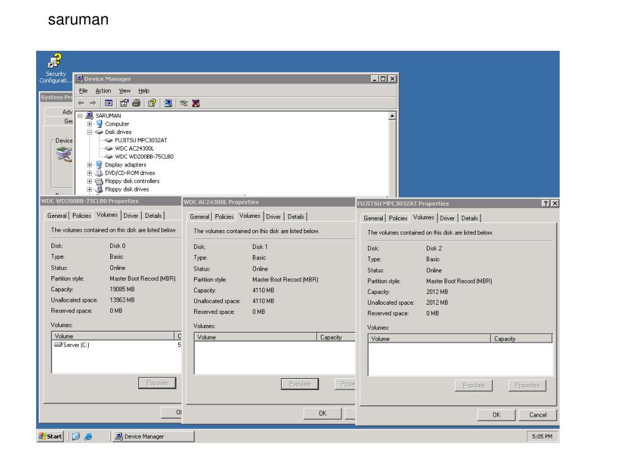627x470 pixels.
Task: Click the Uninstall red X toolbar icon
Action: pos(195,103)
